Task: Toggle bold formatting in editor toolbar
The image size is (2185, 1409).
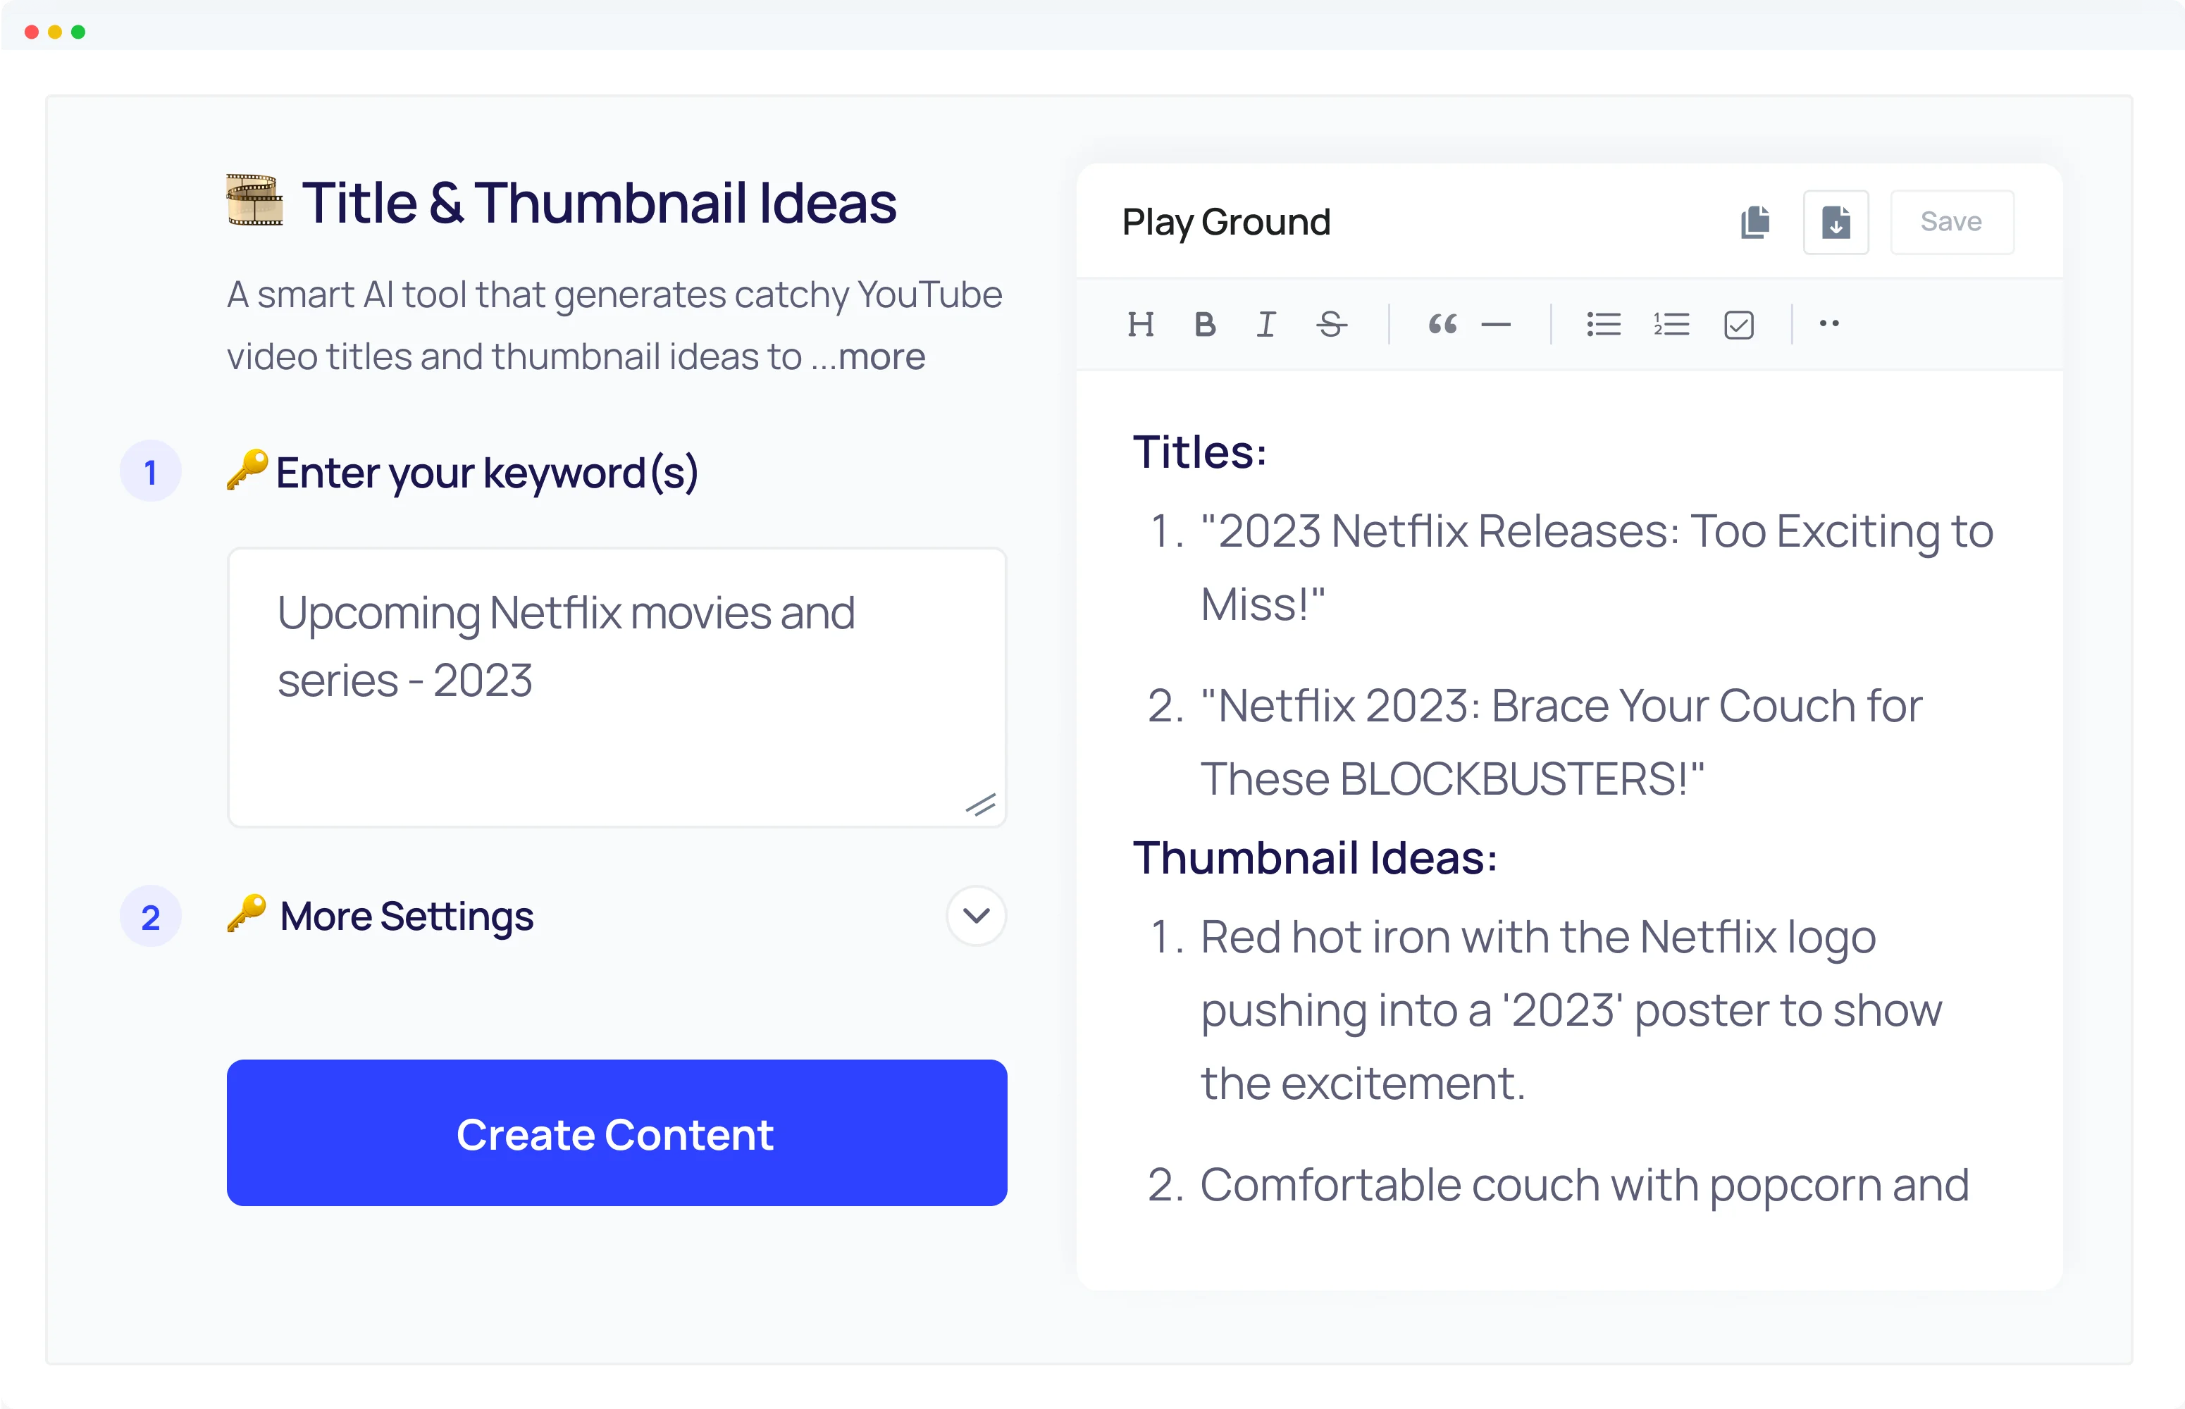Action: click(1205, 324)
